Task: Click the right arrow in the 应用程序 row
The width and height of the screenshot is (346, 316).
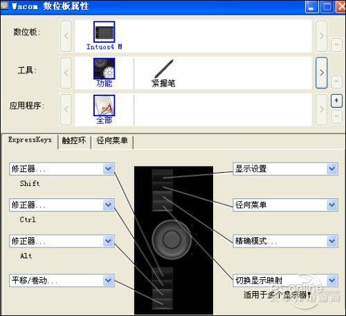Action: click(321, 109)
